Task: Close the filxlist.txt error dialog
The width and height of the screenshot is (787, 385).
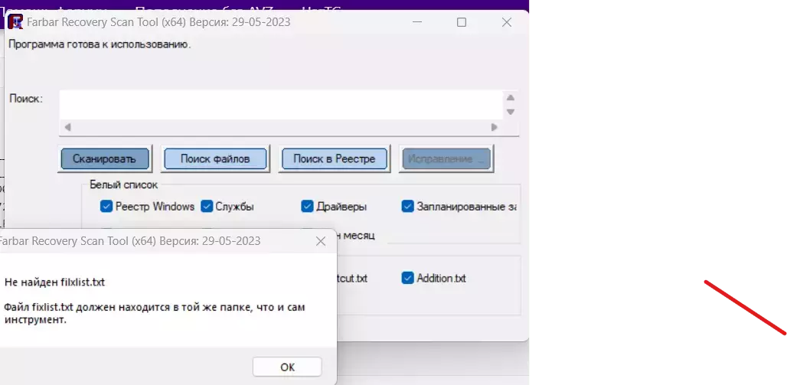Action: tap(320, 241)
